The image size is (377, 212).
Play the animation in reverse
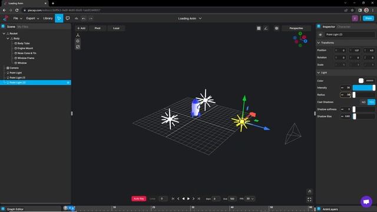click(183, 199)
